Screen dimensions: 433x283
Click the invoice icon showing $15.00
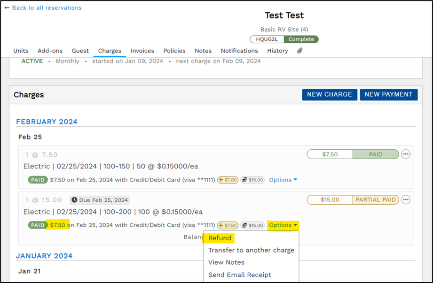point(252,180)
